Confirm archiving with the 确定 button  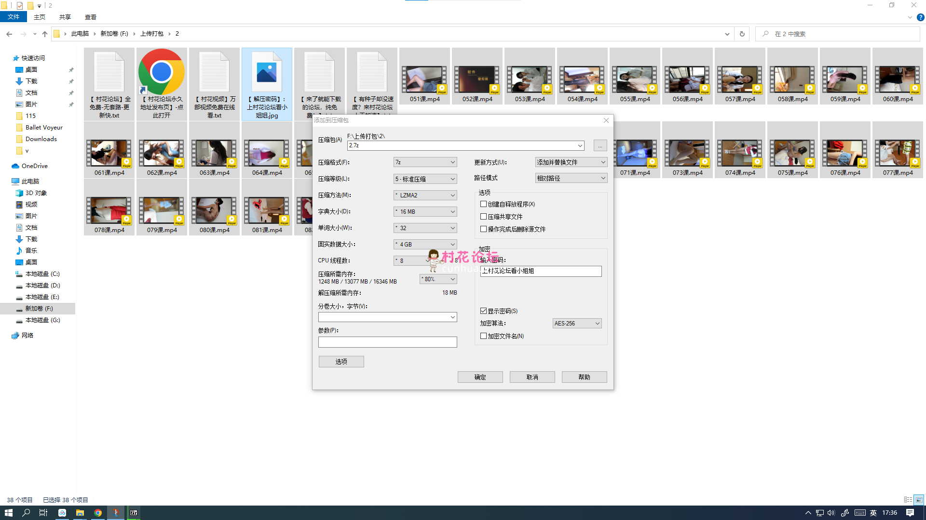[x=480, y=377]
